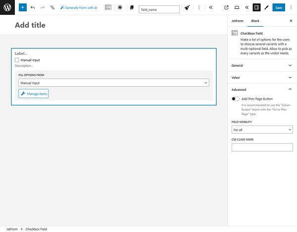This screenshot has width=297, height=232.
Task: Open the editor options kebab menu
Action: [x=291, y=7]
